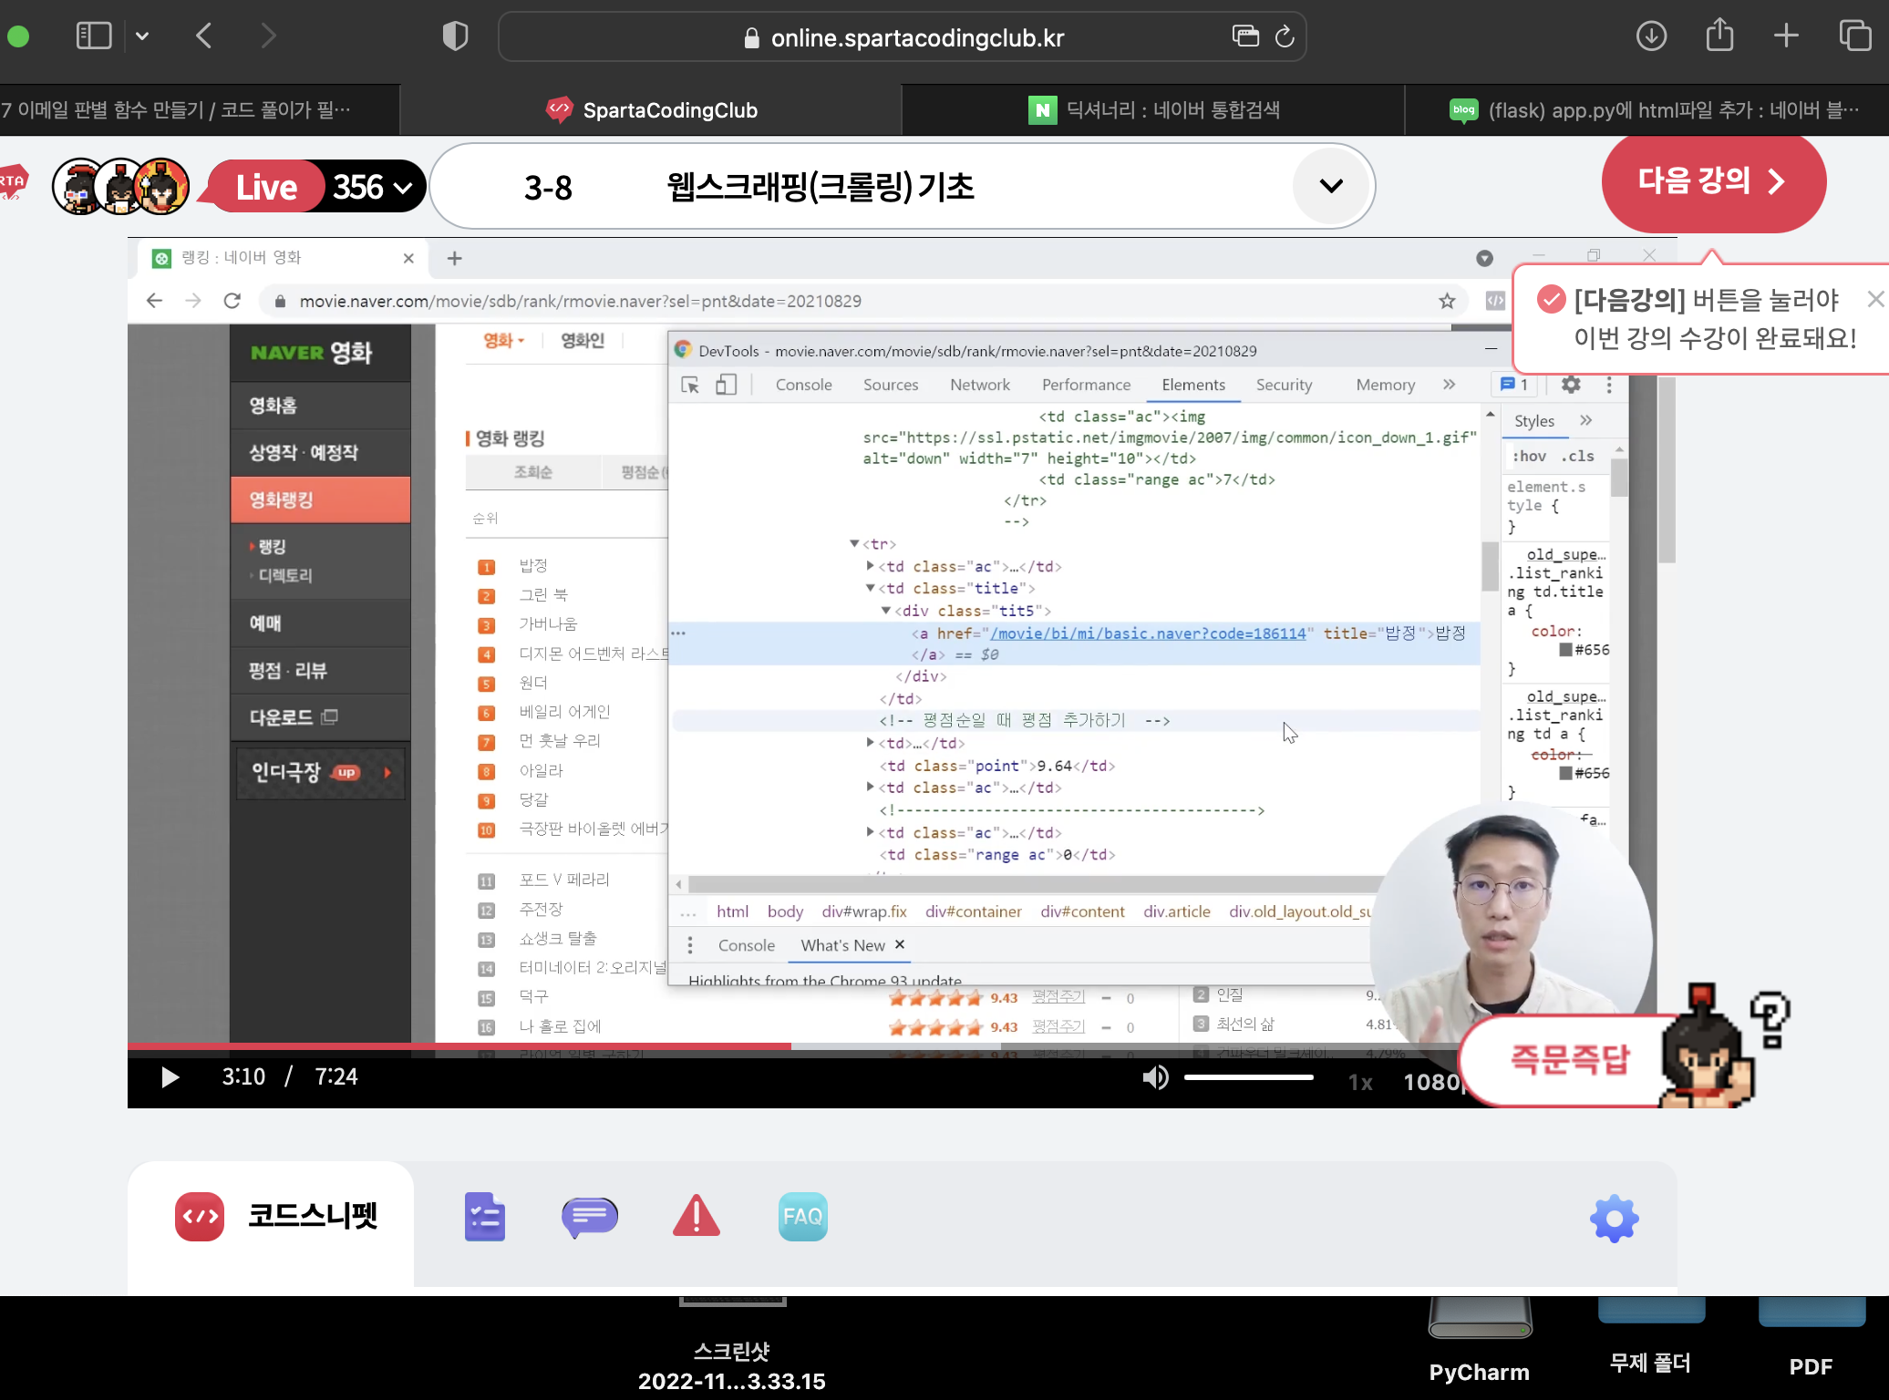Switch to 딕셔너리 네이버 통합검색 tab
1889x1400 pixels.
click(1153, 110)
